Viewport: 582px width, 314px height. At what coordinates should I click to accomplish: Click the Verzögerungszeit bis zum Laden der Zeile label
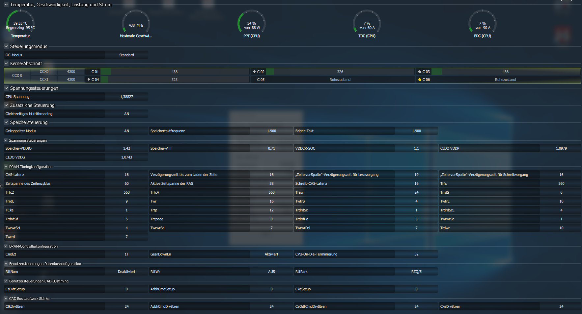[x=184, y=175]
